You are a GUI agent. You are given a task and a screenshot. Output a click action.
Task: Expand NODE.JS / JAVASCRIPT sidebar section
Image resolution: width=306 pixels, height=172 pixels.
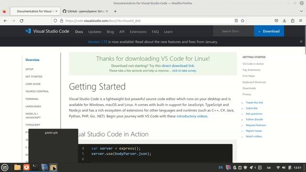pyautogui.click(x=33, y=116)
